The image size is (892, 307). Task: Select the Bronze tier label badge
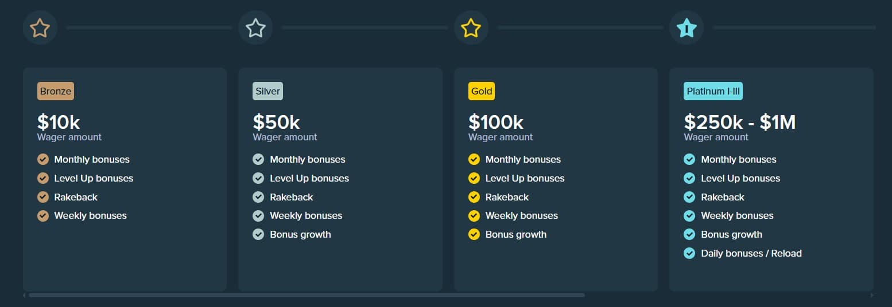[56, 91]
